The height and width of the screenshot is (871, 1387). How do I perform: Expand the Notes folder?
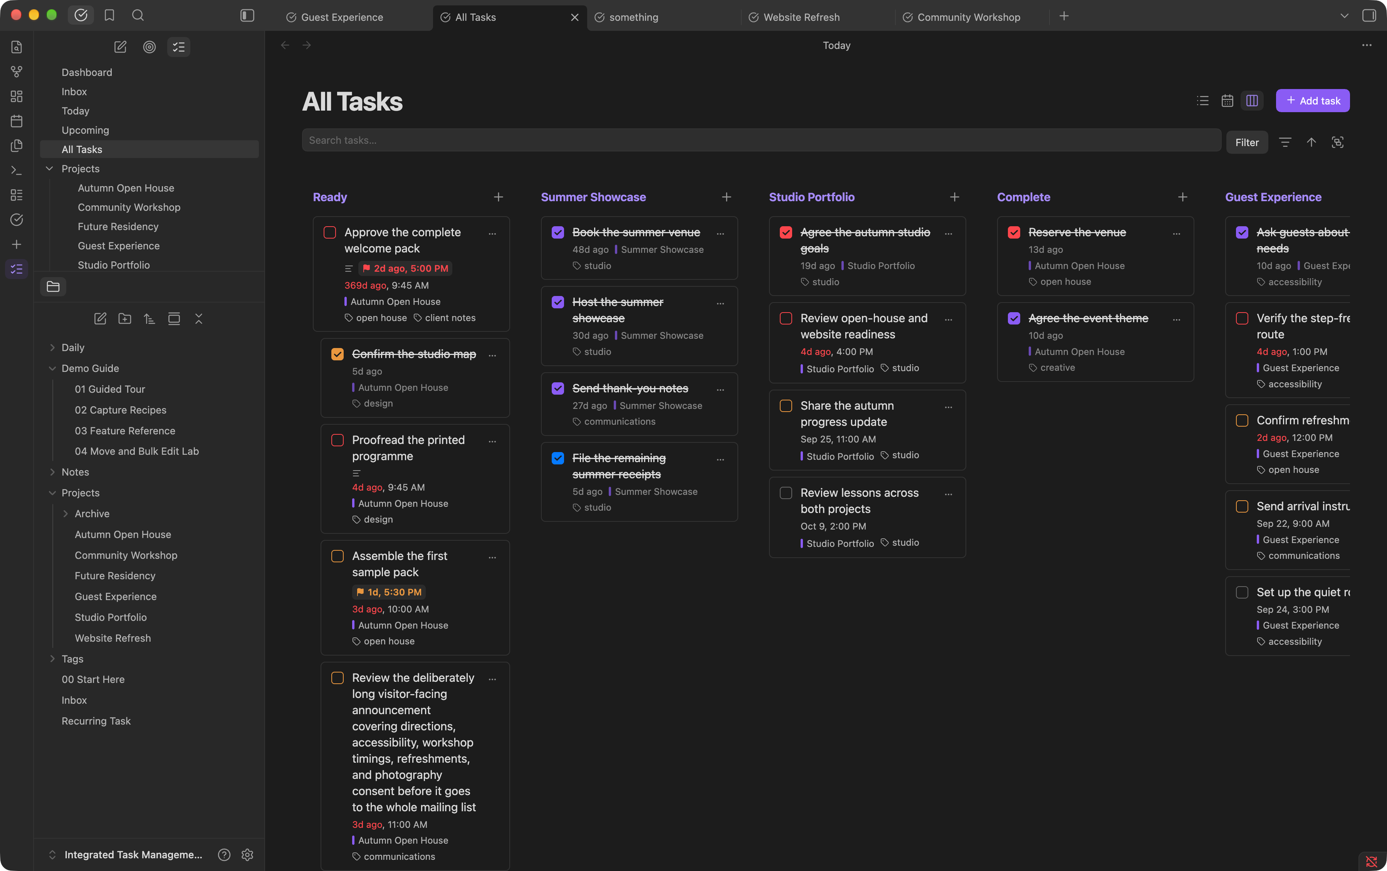tap(52, 472)
